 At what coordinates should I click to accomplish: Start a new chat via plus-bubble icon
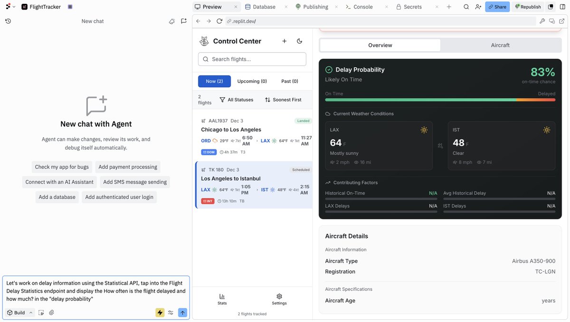click(184, 21)
